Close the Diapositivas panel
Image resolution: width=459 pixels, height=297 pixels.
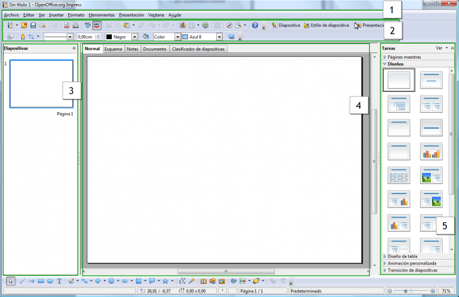tap(74, 48)
